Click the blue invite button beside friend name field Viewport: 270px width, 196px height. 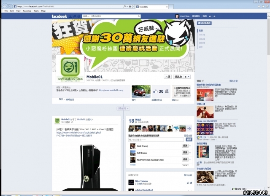tap(189, 140)
